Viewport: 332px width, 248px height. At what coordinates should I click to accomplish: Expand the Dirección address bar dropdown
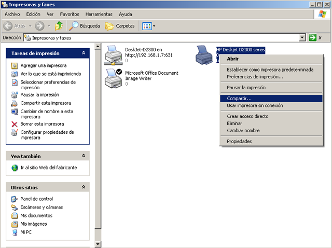point(302,38)
